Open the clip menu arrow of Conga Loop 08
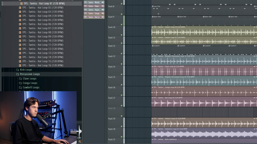This screenshot has height=144, width=257. pos(152,87)
